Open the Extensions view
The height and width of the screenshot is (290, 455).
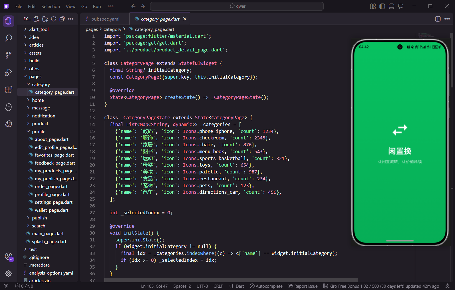pyautogui.click(x=8, y=89)
